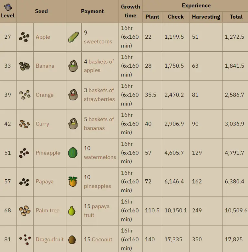Click the sweetcorn payment icon
248x252 pixels.
(x=74, y=37)
